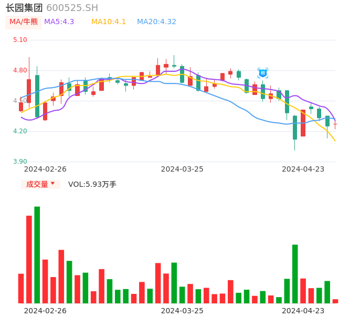Viewport: 360px width, 318px height.
Task: Click the last small red volume bar
Action: click(335, 301)
